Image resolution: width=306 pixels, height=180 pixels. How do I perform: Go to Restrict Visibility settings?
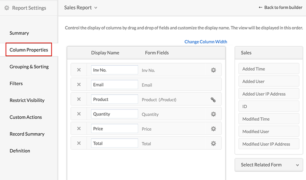(x=27, y=100)
